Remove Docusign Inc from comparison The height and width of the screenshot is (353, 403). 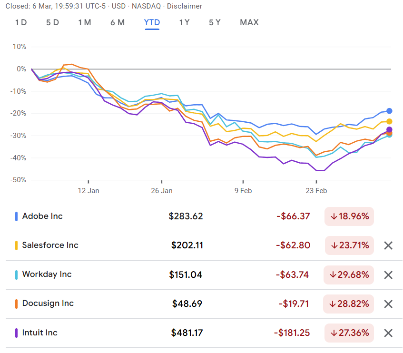(388, 304)
